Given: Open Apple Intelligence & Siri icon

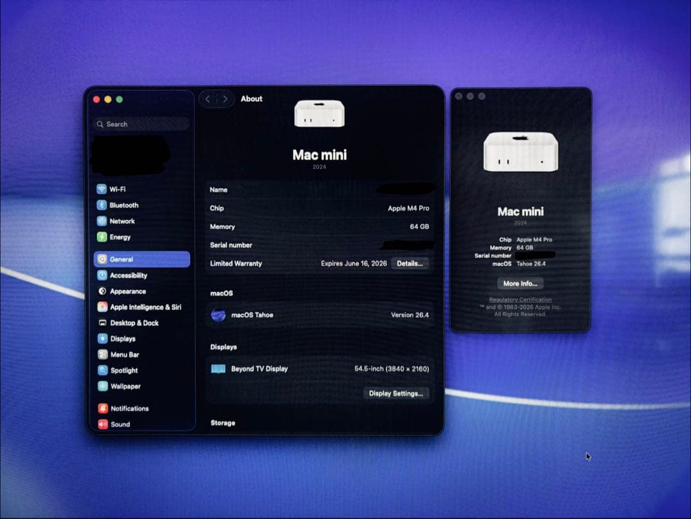Looking at the screenshot, I should (x=102, y=307).
